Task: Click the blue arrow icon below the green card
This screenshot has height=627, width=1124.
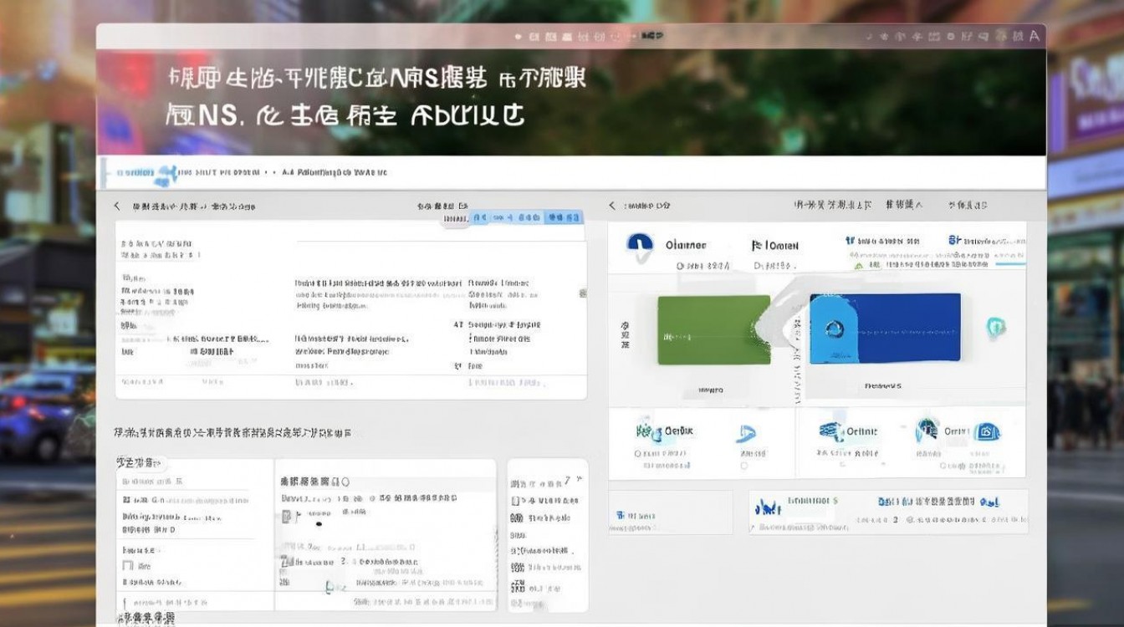Action: coord(746,433)
